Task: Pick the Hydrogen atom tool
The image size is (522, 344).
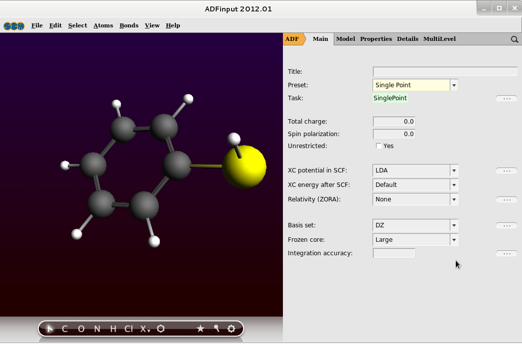Action: click(x=113, y=329)
